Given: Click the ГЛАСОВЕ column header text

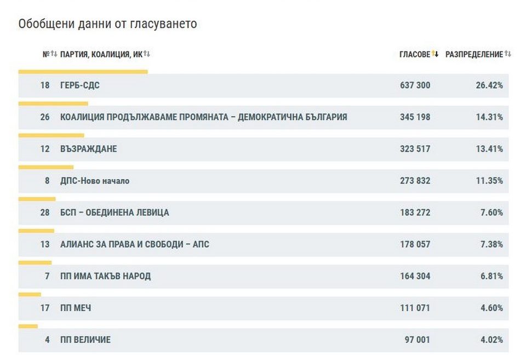Looking at the screenshot, I should pyautogui.click(x=415, y=54).
